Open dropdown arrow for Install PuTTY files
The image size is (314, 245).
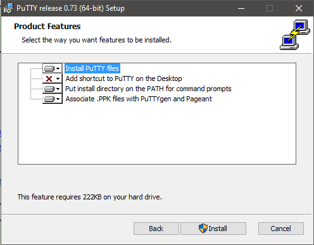tap(58, 68)
